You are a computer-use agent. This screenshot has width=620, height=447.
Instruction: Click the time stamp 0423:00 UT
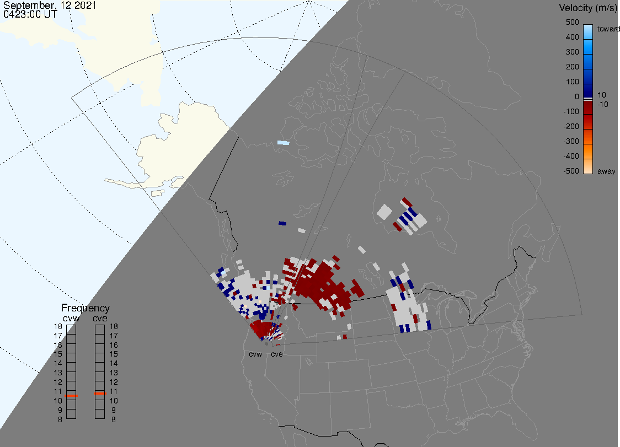tap(30, 14)
